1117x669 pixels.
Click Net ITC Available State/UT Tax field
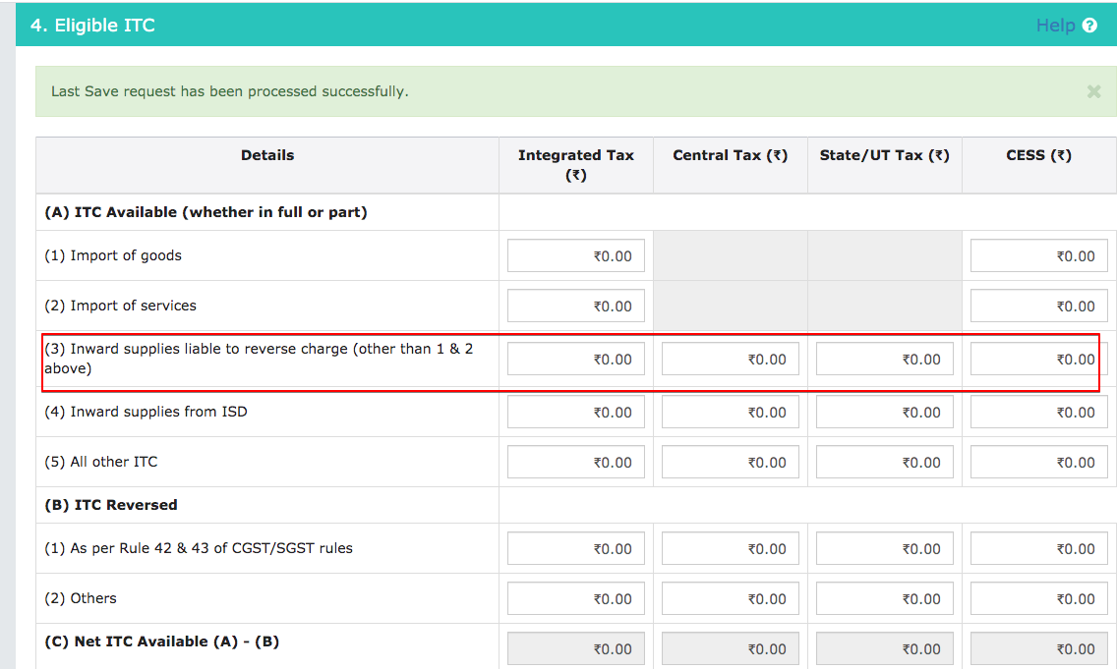(x=885, y=648)
